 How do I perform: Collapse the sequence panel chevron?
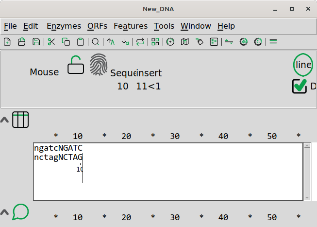[4, 120]
